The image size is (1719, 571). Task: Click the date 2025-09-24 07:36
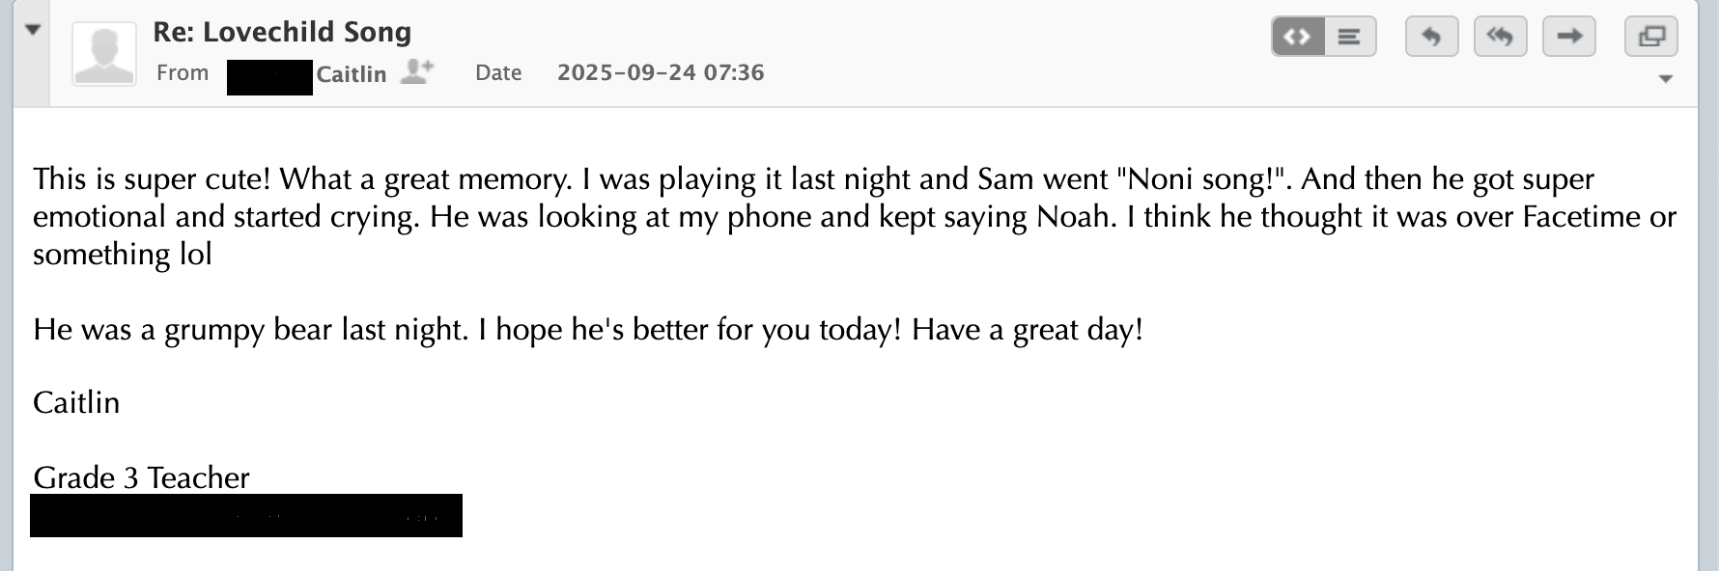point(661,72)
